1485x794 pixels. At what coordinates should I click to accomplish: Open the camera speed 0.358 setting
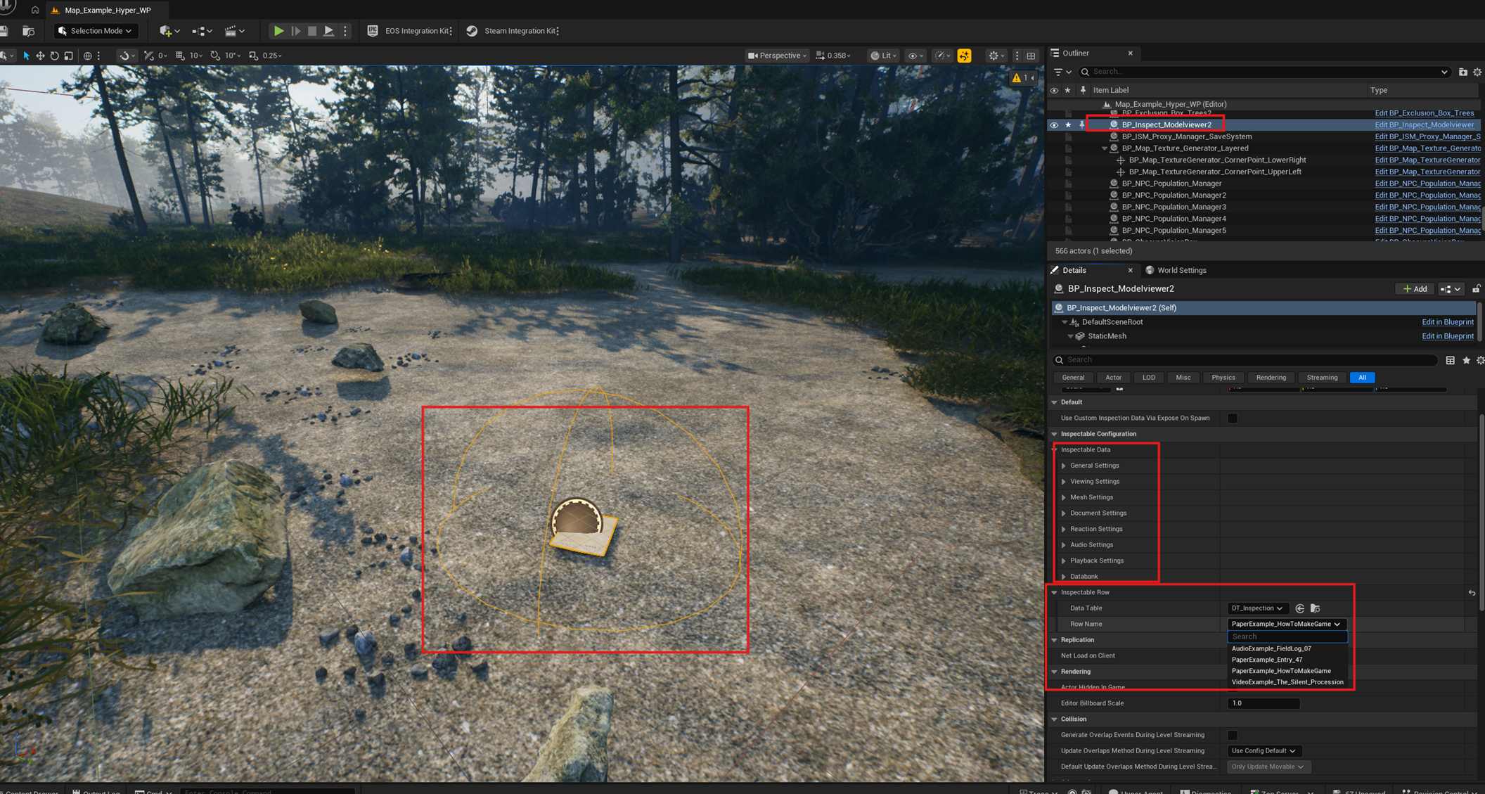(833, 56)
